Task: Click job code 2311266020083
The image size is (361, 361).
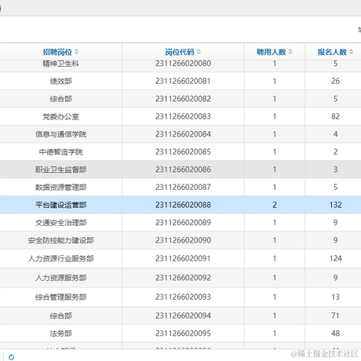Action: coord(183,116)
